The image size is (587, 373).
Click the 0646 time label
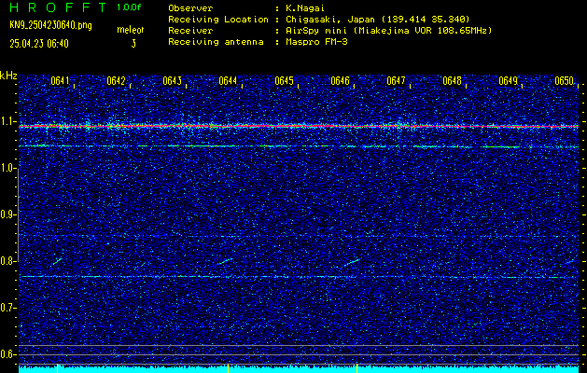(x=341, y=81)
